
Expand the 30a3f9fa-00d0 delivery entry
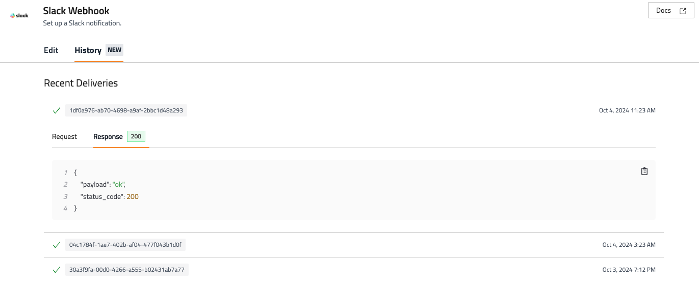[126, 270]
